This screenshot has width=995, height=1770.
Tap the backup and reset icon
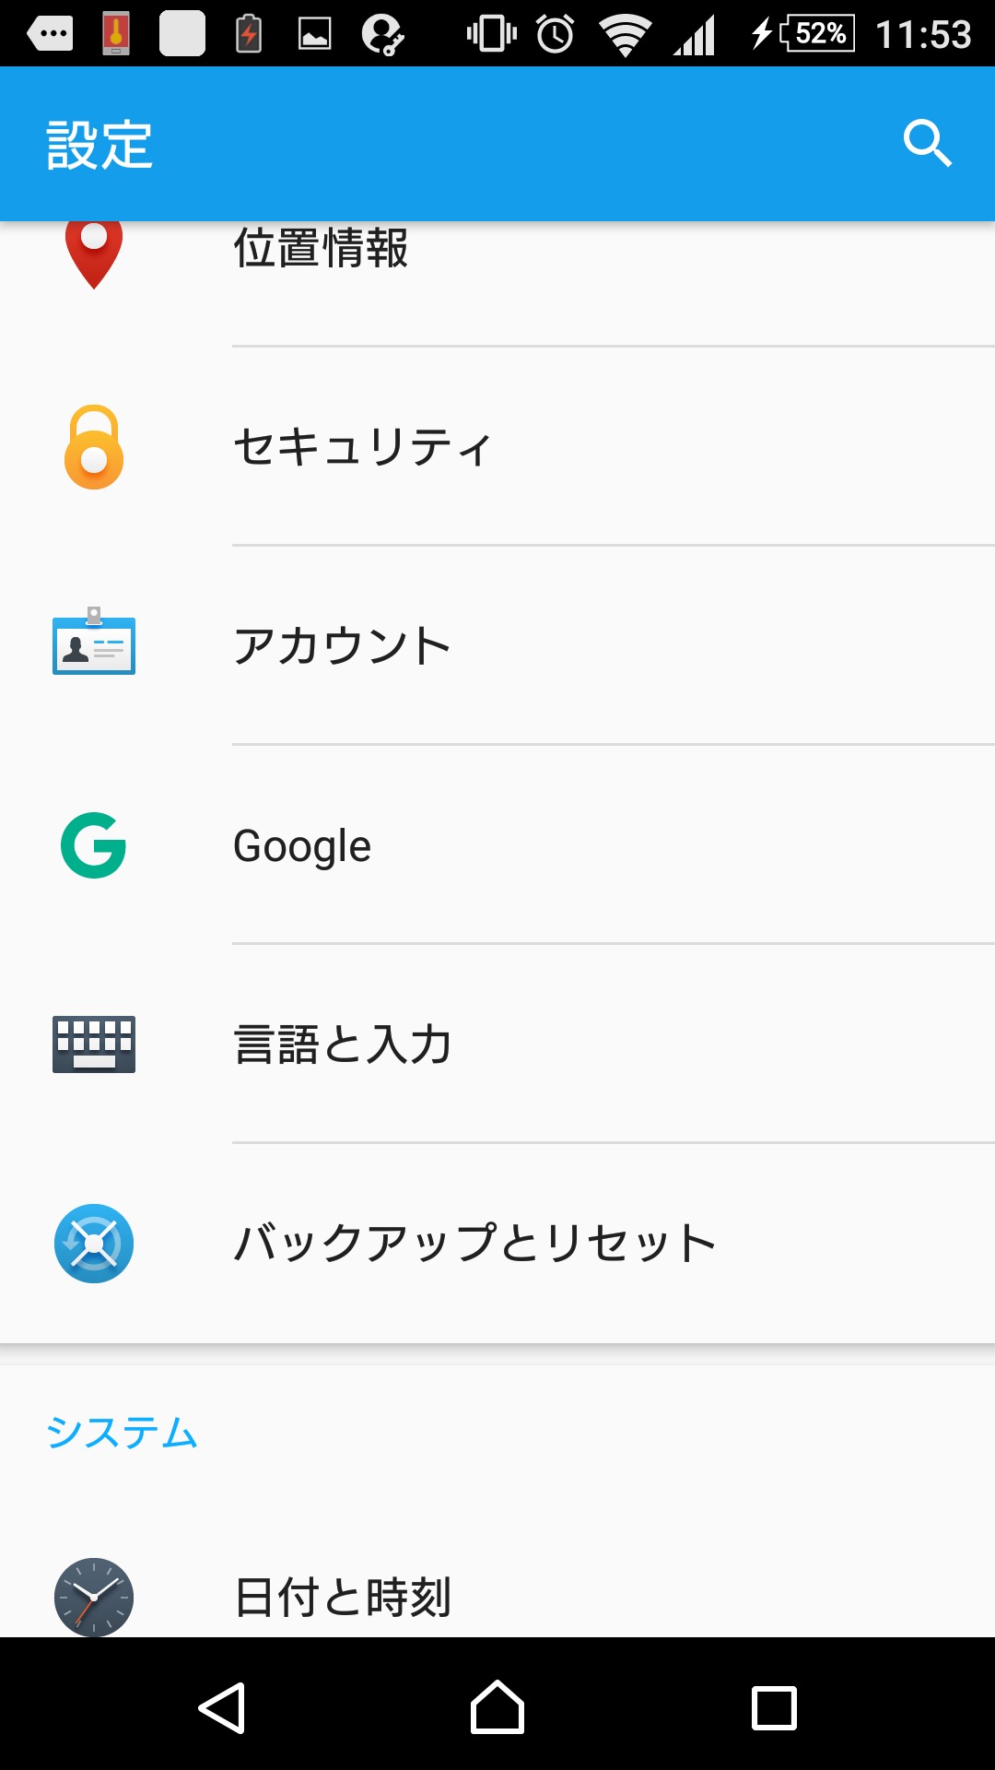point(94,1244)
